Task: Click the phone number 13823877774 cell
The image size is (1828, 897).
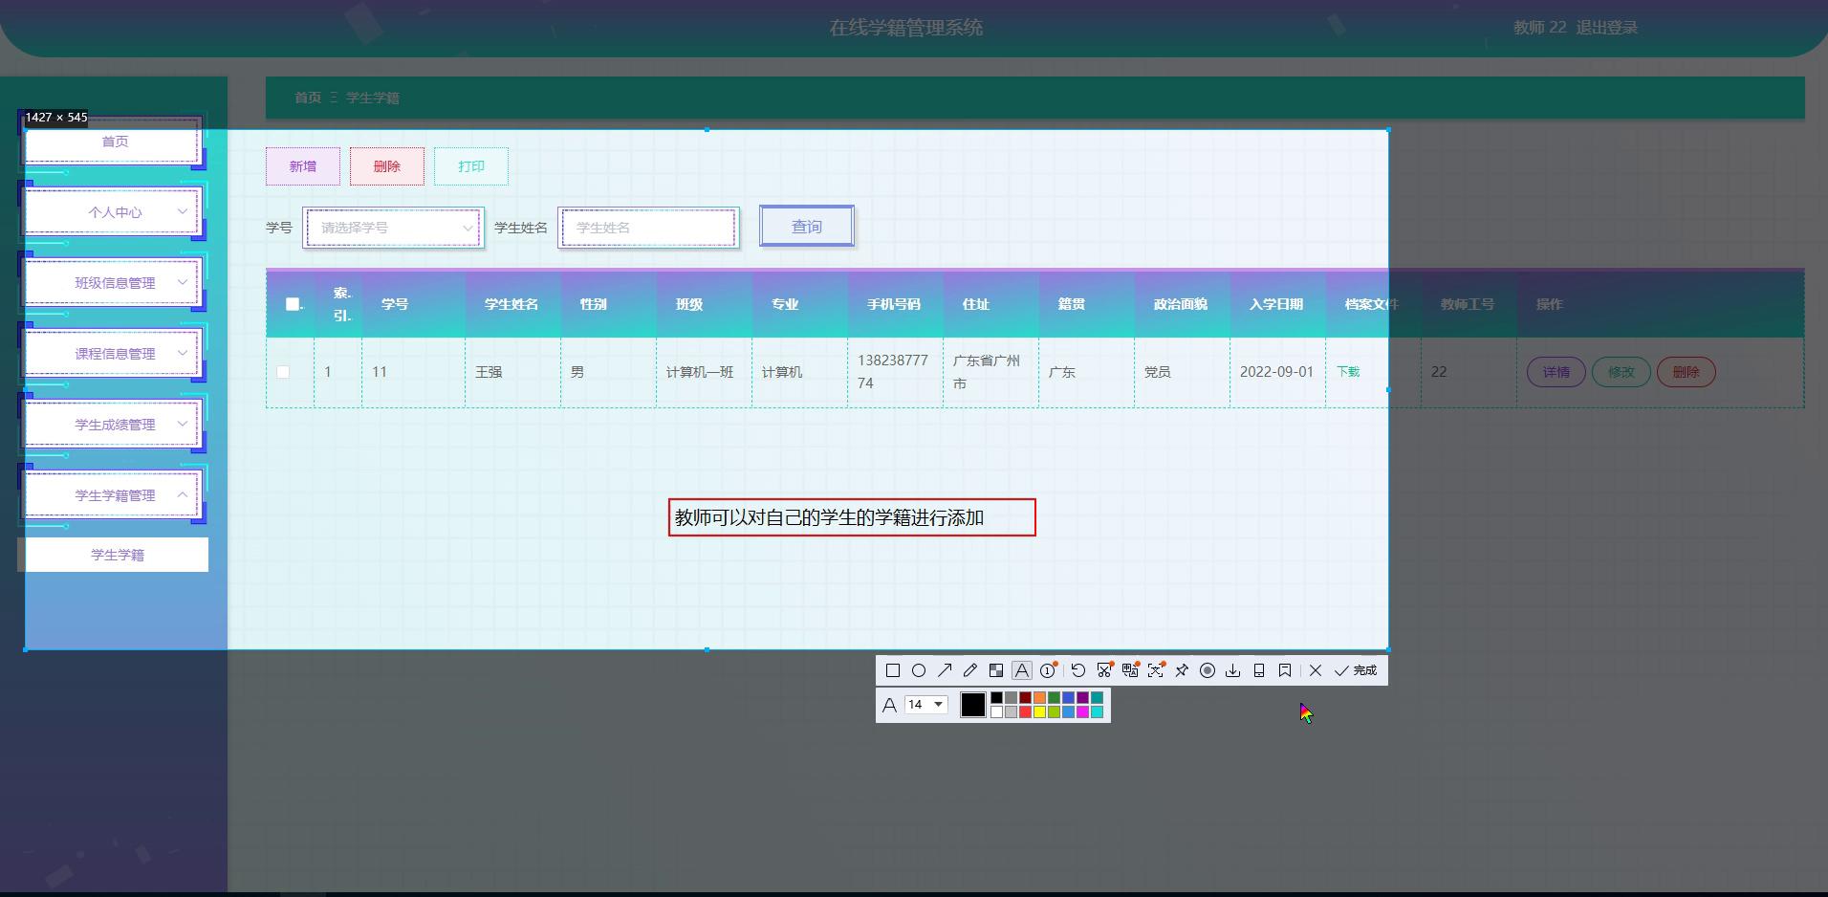Action: (893, 372)
